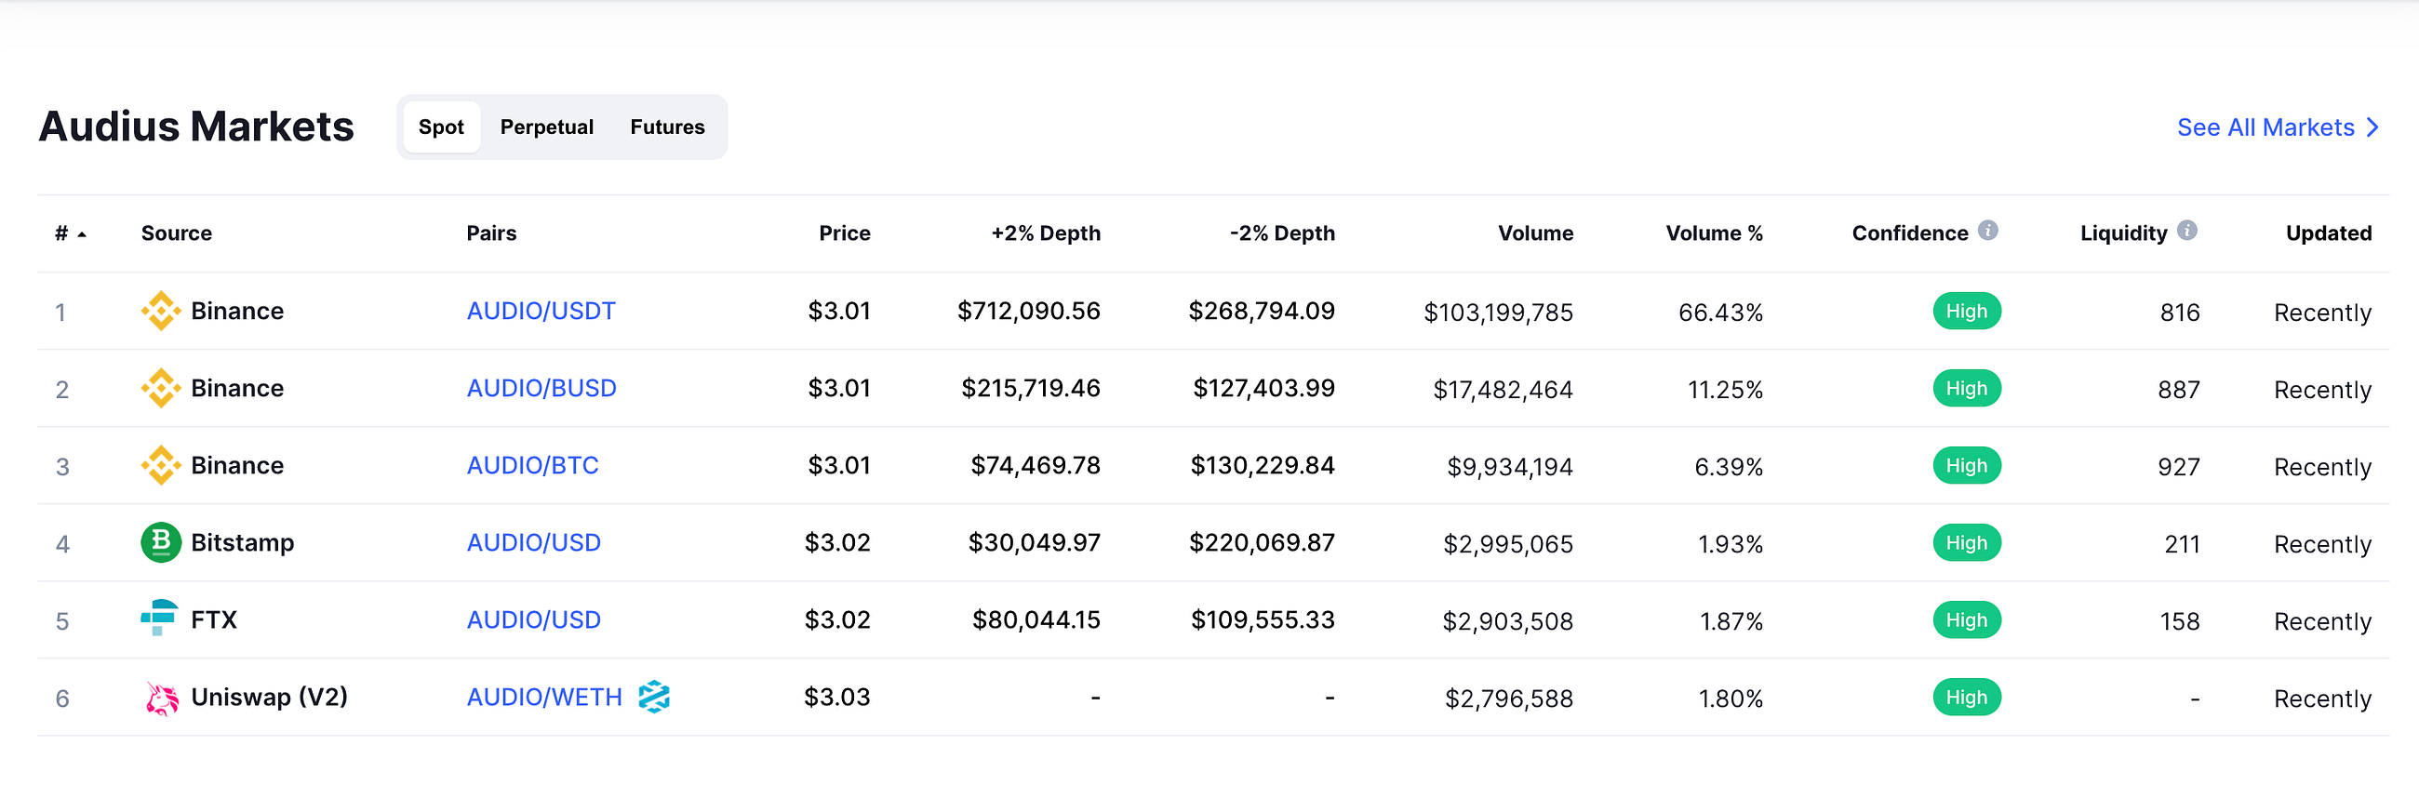The image size is (2419, 812).
Task: Switch to the Futures tab
Action: point(667,127)
